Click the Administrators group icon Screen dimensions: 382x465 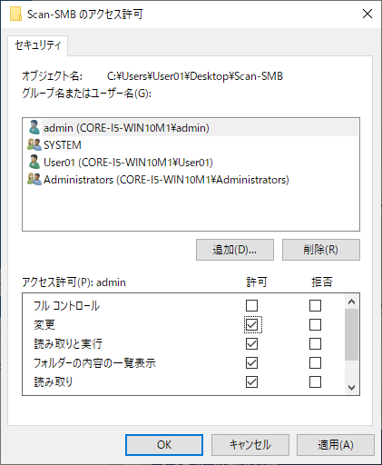tap(34, 179)
